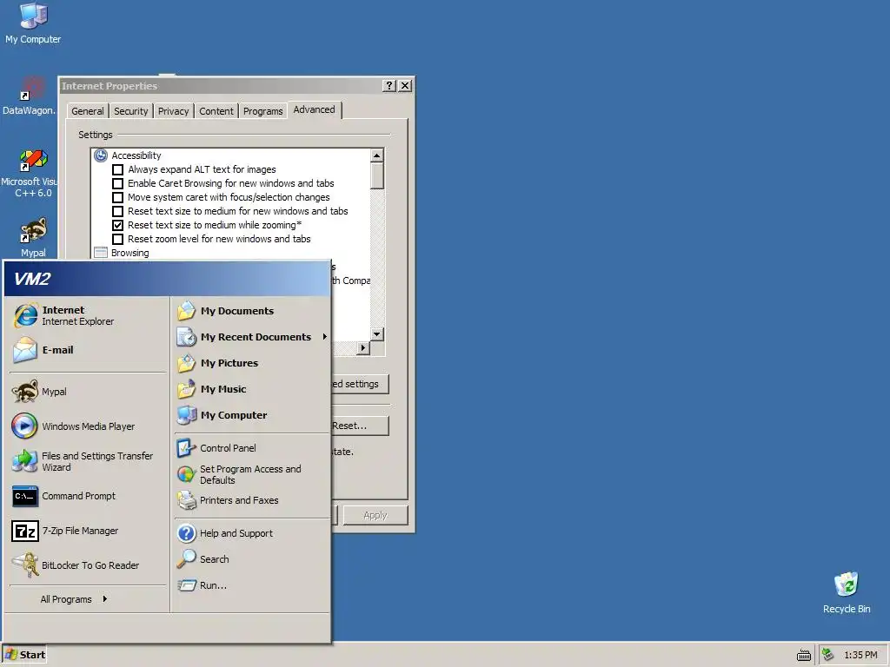Open Help and Support

pos(252,533)
